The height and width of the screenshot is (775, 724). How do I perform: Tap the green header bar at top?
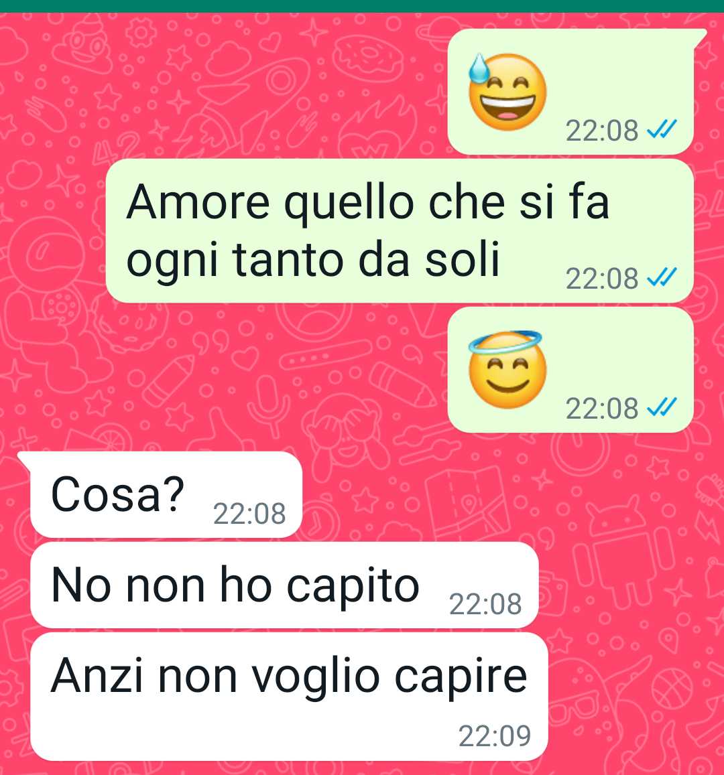click(362, 6)
